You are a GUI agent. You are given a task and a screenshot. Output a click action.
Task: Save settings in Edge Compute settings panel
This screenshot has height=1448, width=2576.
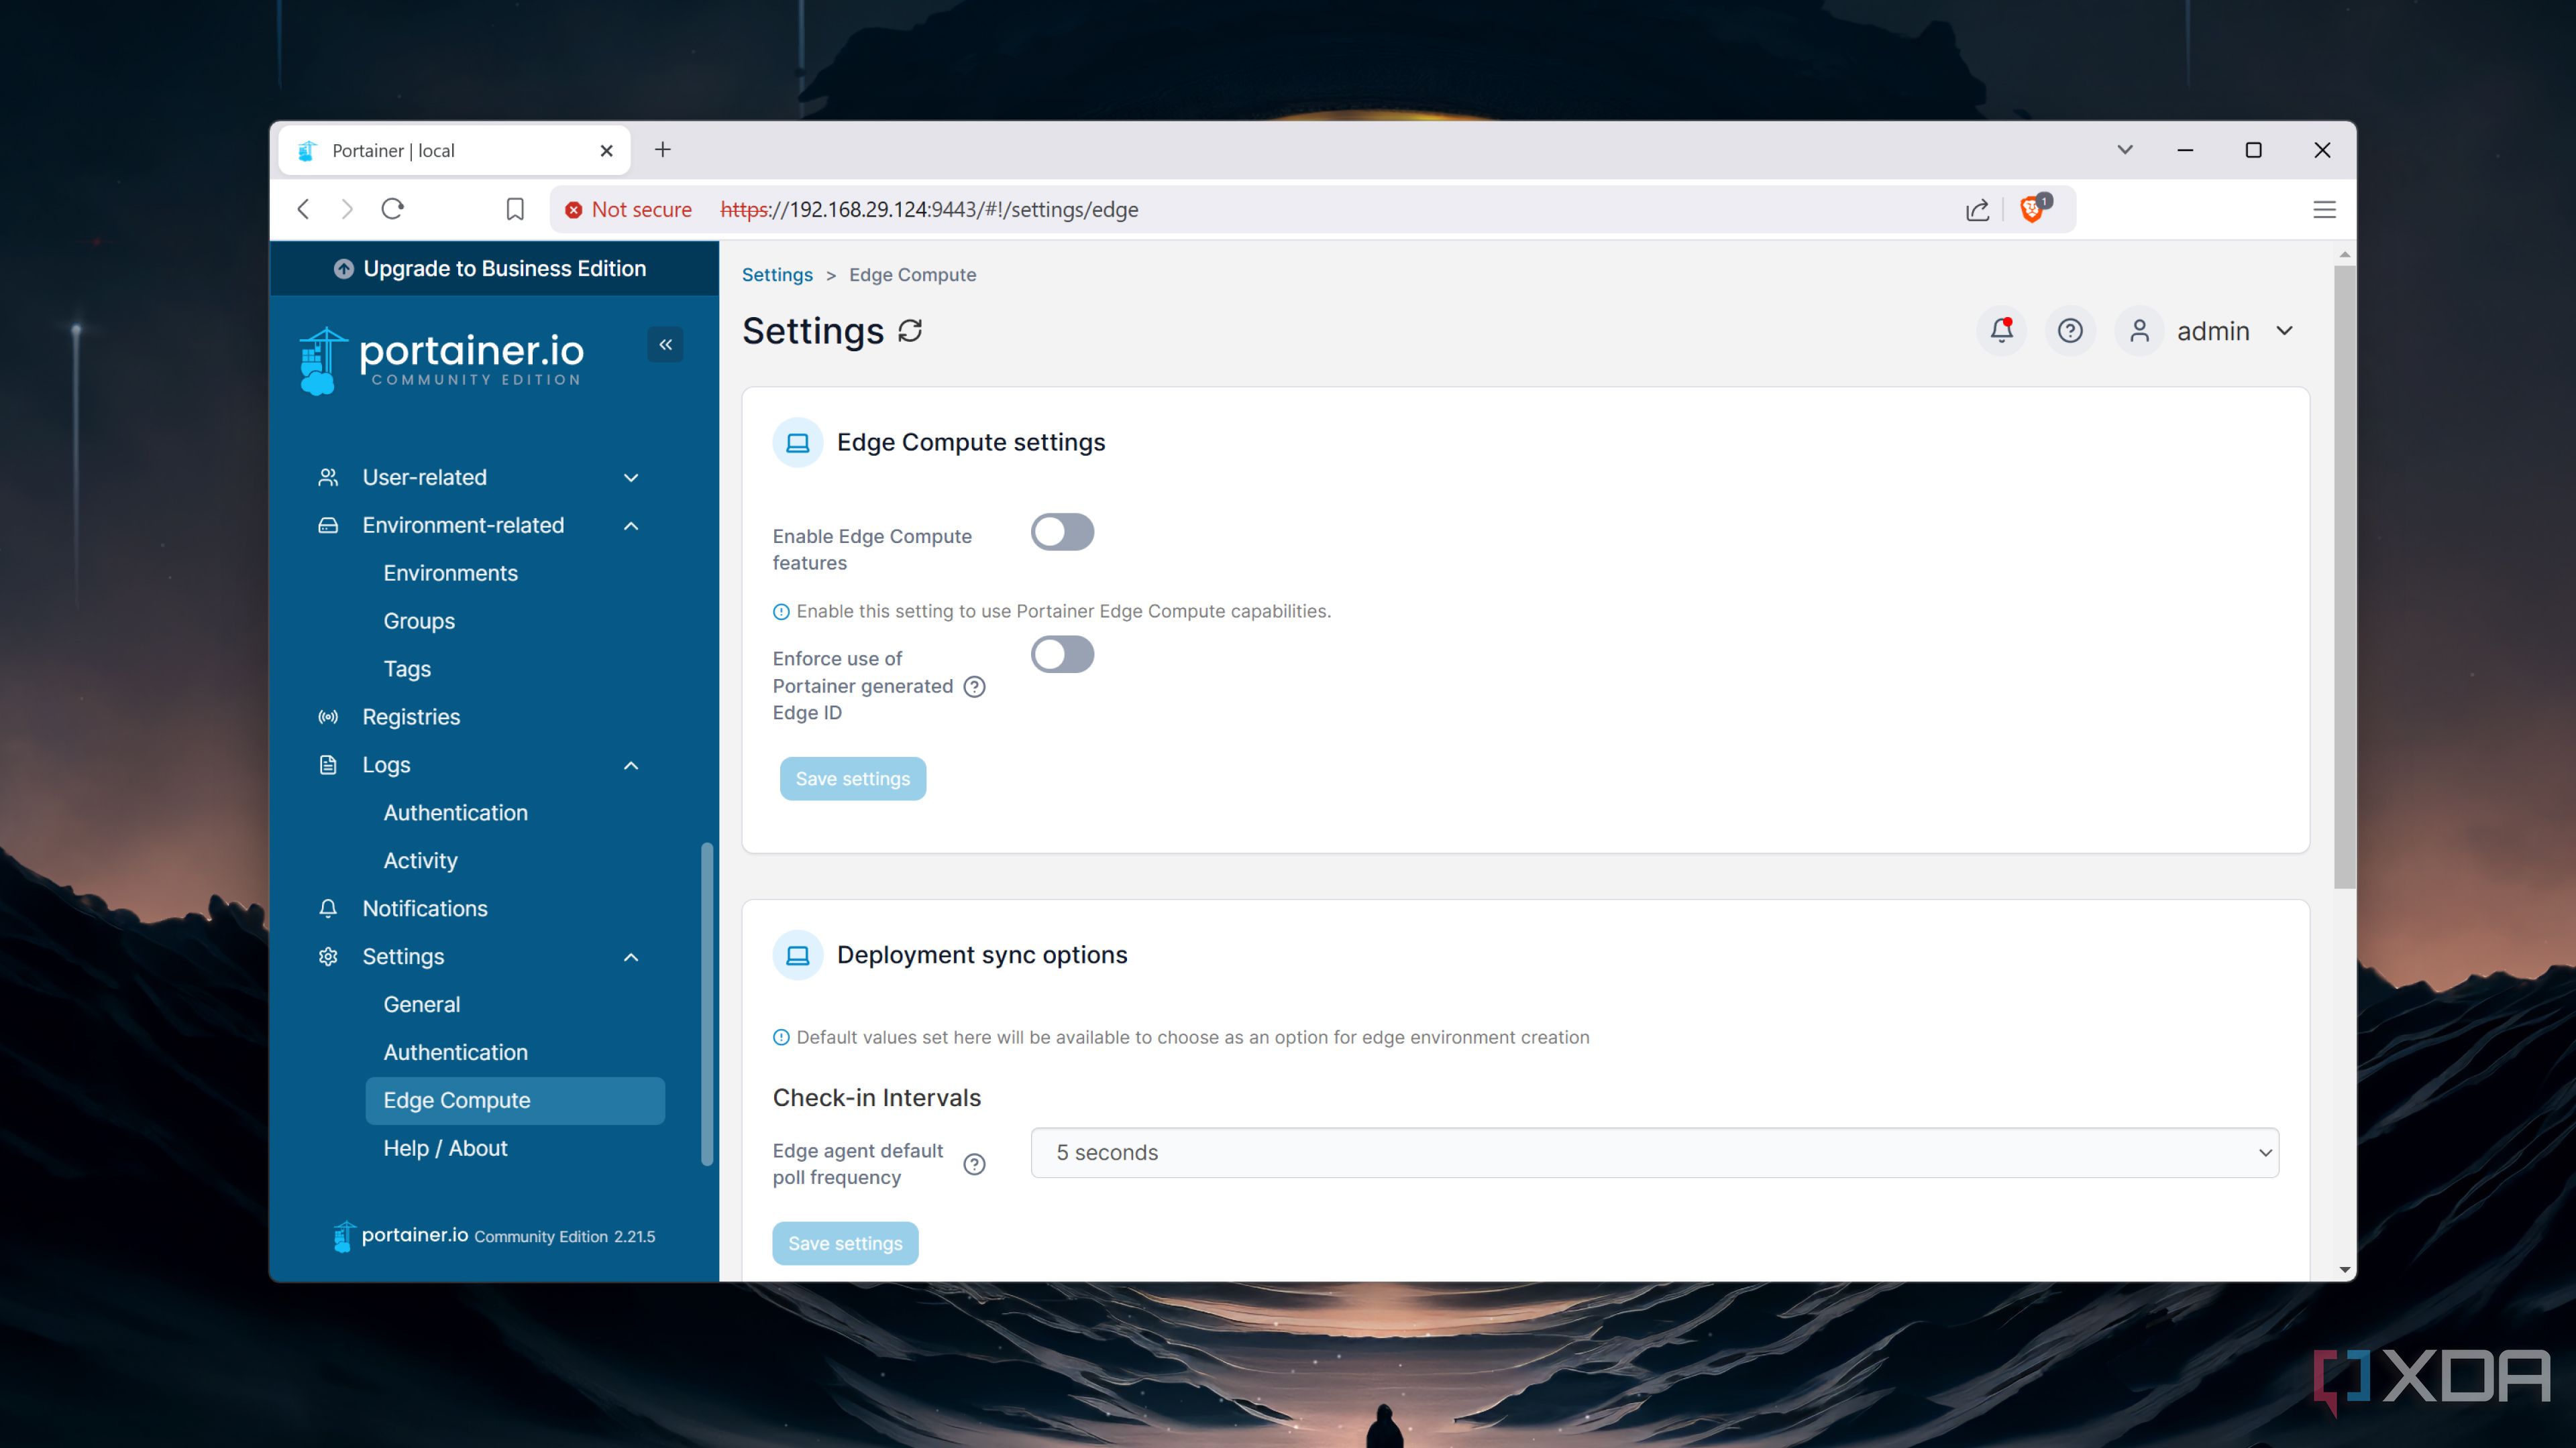click(x=852, y=778)
